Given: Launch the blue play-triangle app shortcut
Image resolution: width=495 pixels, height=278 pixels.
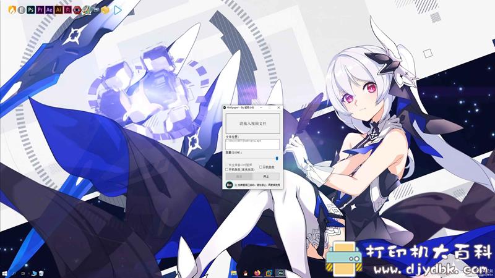Looking at the screenshot, I should [x=118, y=10].
